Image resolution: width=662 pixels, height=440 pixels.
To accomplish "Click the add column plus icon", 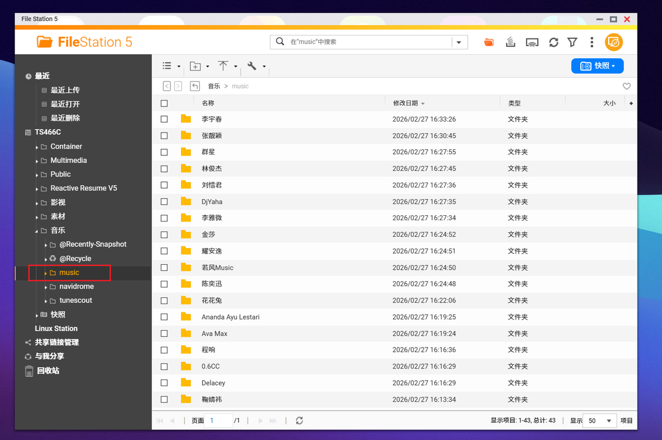I will pos(631,103).
